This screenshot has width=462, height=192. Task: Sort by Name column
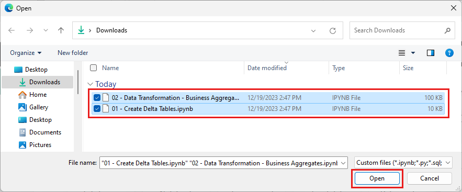(110, 68)
